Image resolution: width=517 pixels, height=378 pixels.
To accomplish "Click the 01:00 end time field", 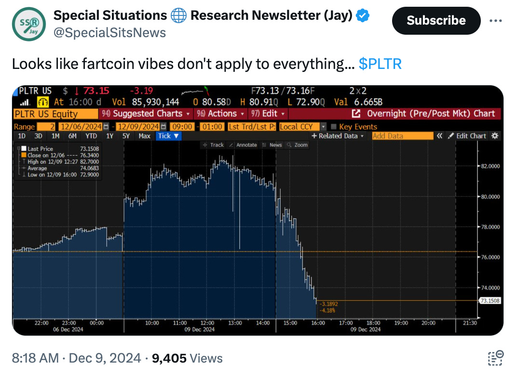I will pos(212,127).
